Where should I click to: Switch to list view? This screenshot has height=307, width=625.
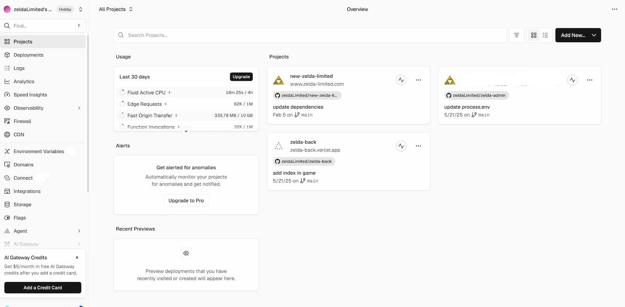[x=545, y=35]
